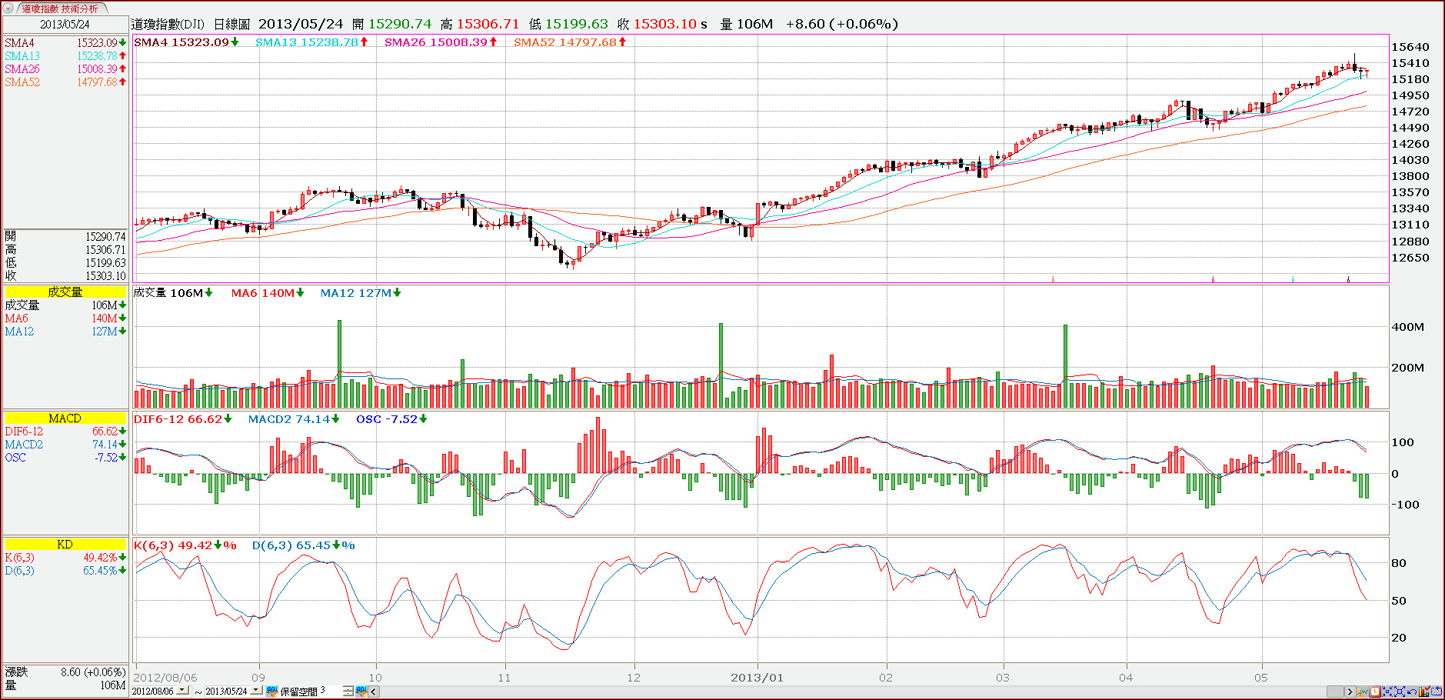Click the scroll left arrow of timeline
The width and height of the screenshot is (1445, 700).
coord(374,692)
